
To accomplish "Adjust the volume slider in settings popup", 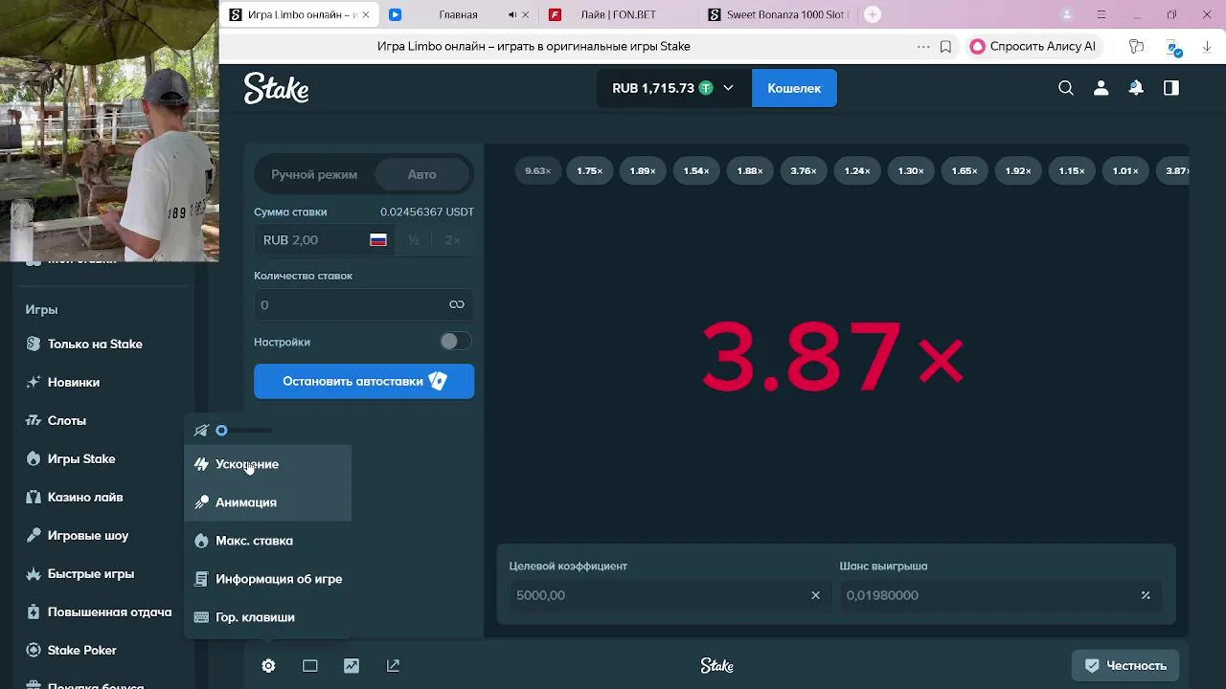I will pos(245,431).
